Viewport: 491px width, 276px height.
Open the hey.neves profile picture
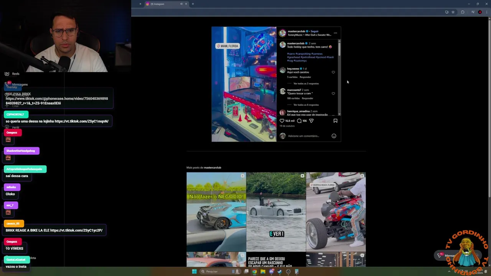click(x=283, y=70)
